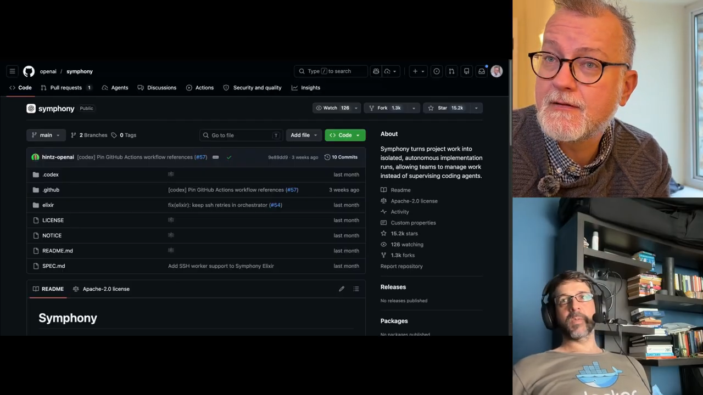703x395 pixels.
Task: Open the Add file dropdown
Action: point(304,135)
